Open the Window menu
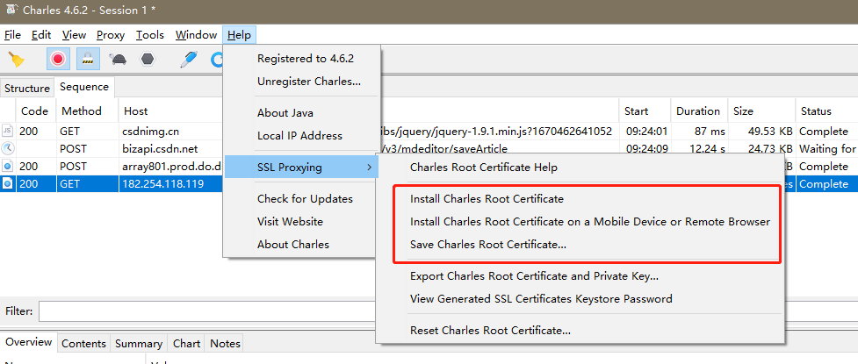Viewport: 858px width, 364px height. 196,35
